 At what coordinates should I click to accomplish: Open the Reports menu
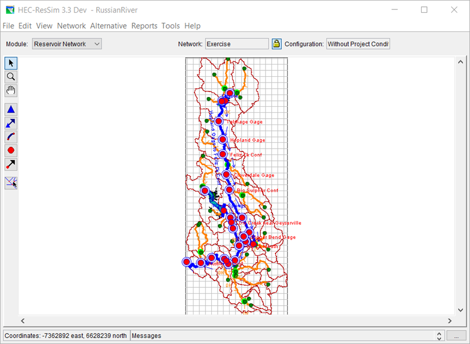pos(144,26)
